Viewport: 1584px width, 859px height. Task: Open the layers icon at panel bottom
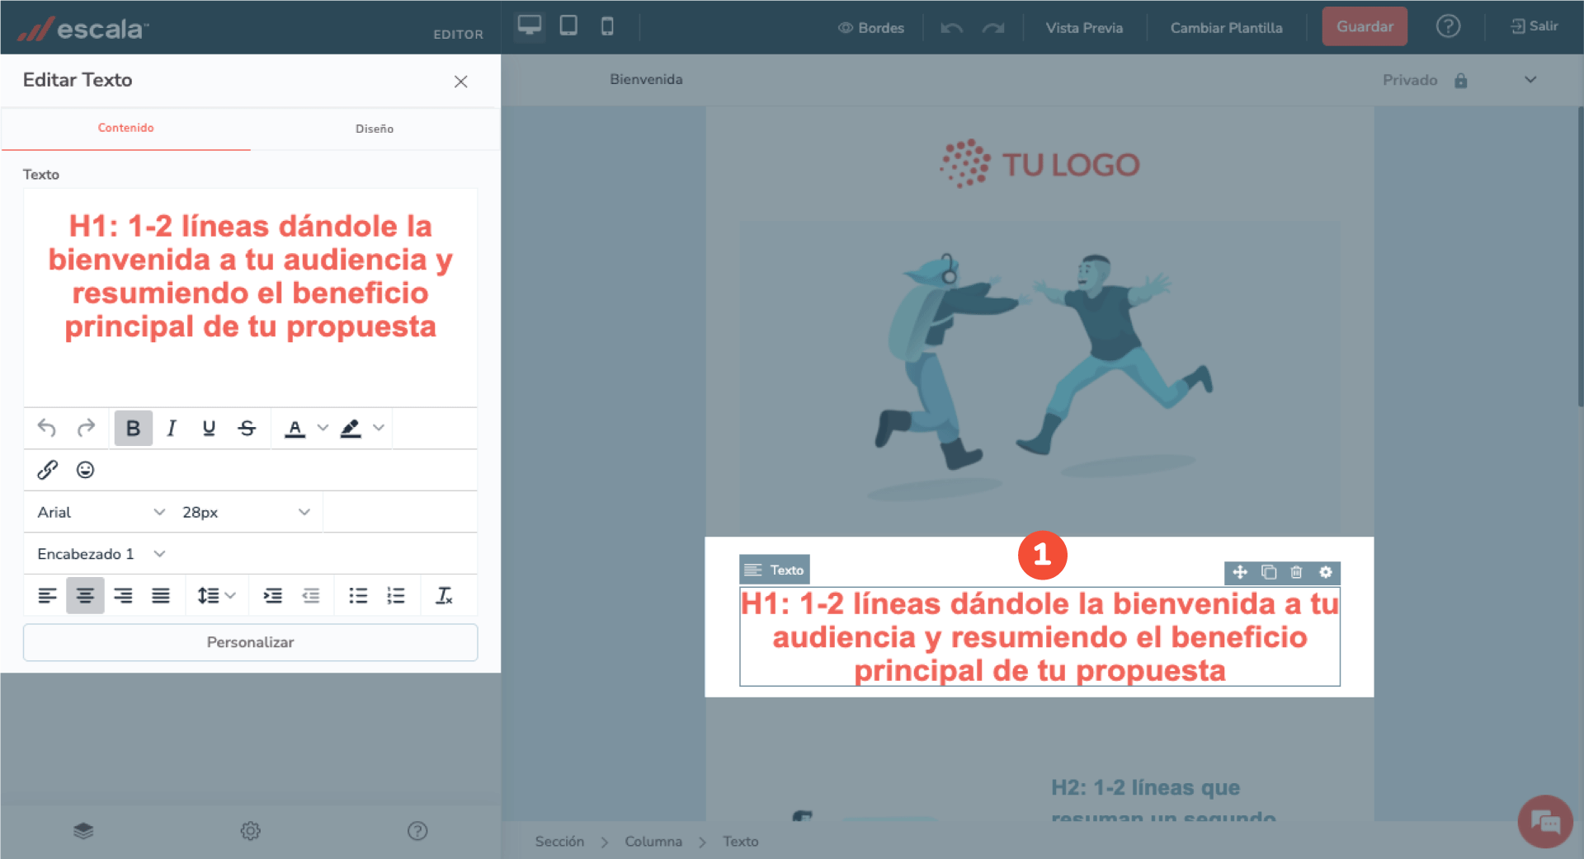coord(83,831)
